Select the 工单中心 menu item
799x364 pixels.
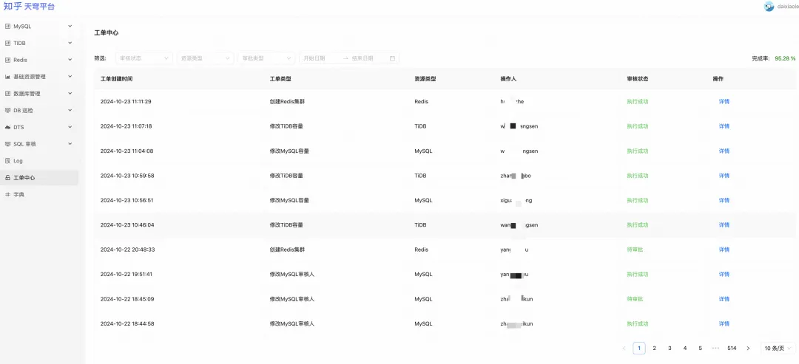tap(39, 178)
